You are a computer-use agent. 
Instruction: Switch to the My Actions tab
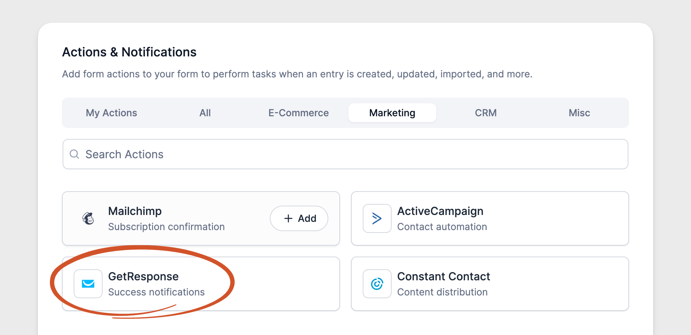click(111, 113)
